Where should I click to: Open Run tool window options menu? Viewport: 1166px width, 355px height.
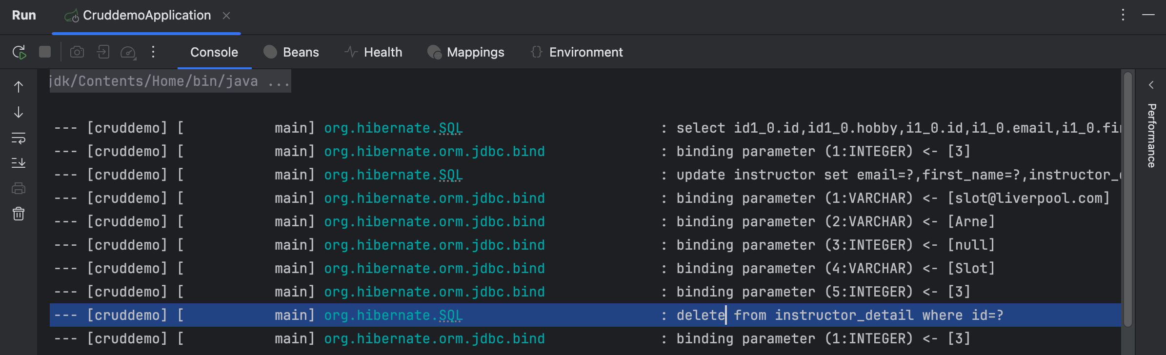[1123, 15]
